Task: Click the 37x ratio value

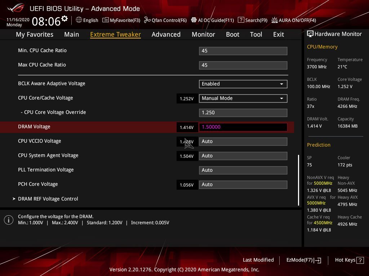Action: pyautogui.click(x=310, y=106)
